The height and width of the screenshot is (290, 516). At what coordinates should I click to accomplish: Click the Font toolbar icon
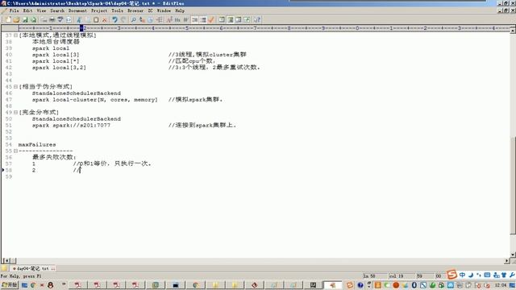coord(169,19)
